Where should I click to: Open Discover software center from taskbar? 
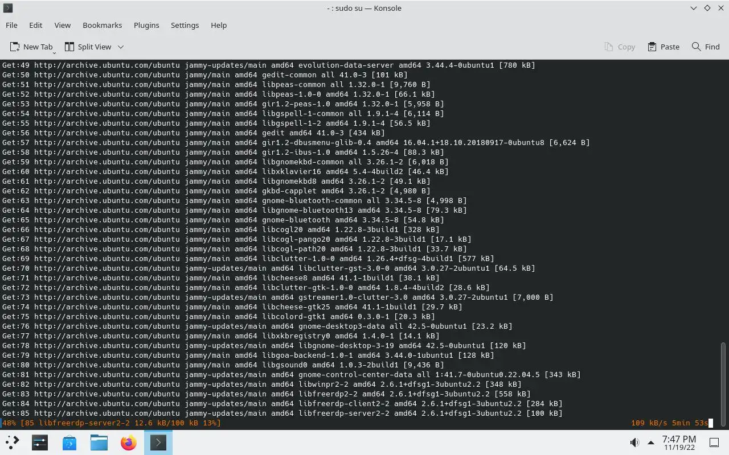pyautogui.click(x=69, y=442)
